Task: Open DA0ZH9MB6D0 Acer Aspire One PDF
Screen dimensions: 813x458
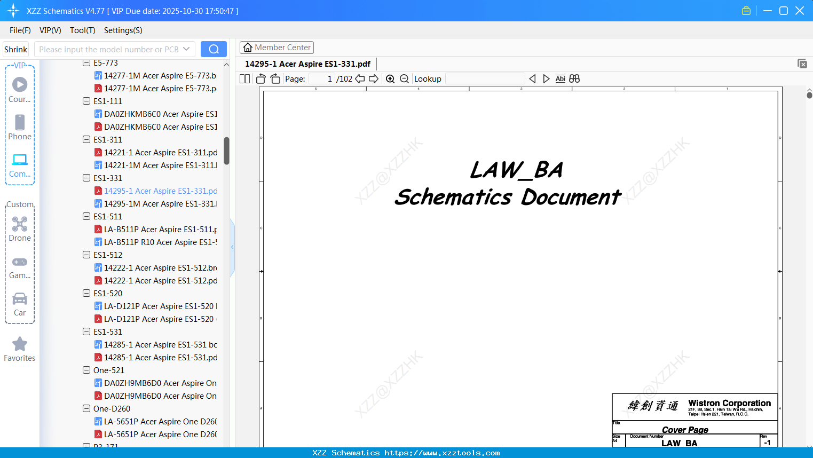Action: pyautogui.click(x=155, y=396)
